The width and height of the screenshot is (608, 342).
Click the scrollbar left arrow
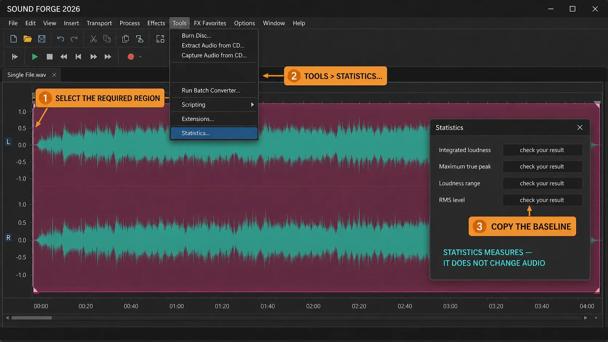[x=7, y=318]
